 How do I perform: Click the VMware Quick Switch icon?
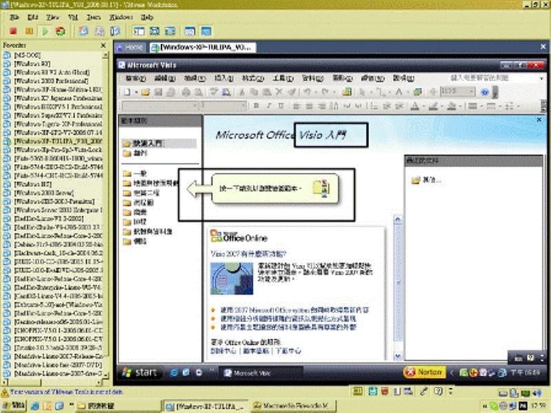click(x=170, y=31)
